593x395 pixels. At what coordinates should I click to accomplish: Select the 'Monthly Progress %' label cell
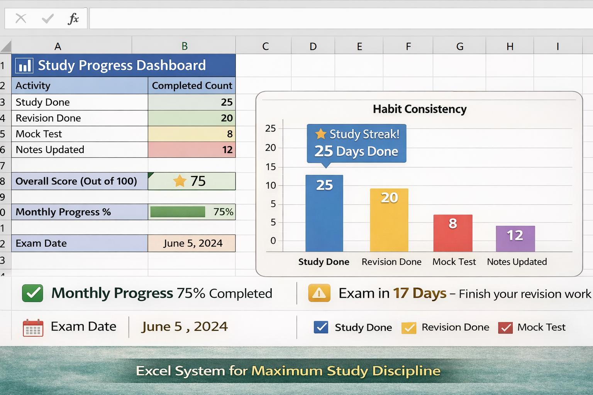tap(80, 212)
